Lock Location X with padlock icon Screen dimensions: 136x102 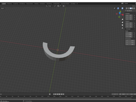tap(134, 15)
